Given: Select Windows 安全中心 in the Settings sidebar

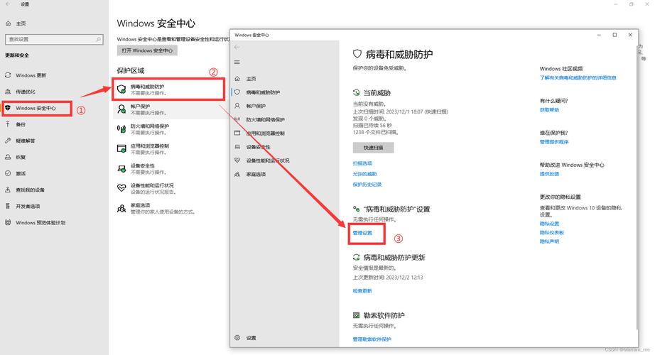Looking at the screenshot, I should 36,108.
